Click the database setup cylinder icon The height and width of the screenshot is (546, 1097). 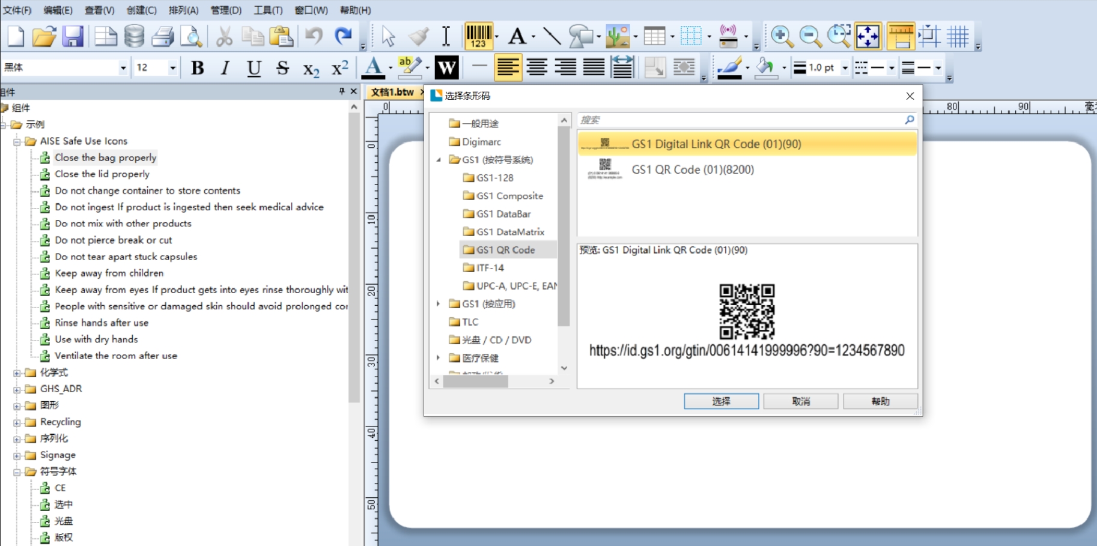(x=134, y=37)
